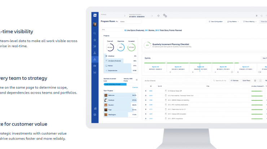Click the notification bell icon in top bar

point(262,15)
